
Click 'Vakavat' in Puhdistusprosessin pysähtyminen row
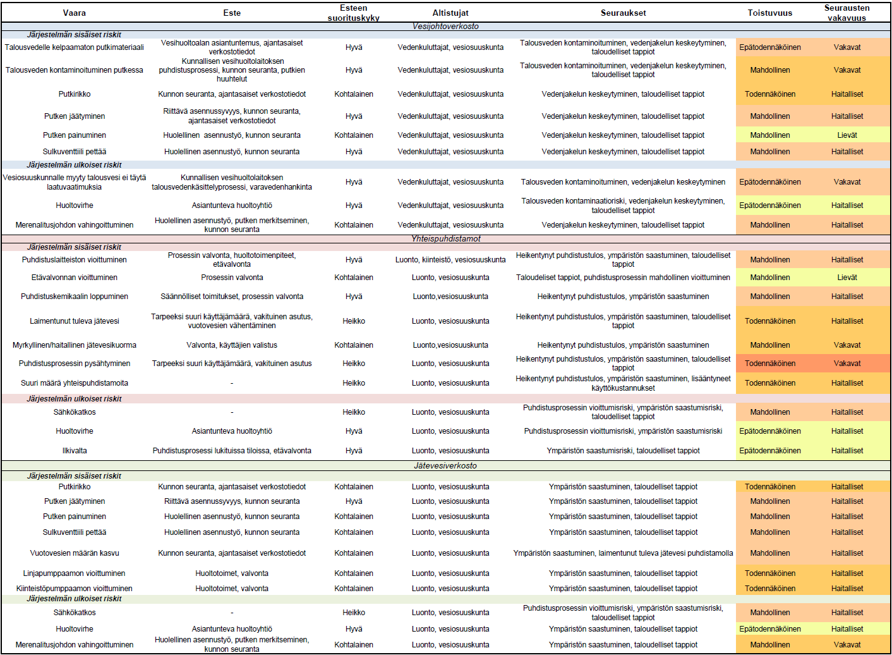[847, 364]
